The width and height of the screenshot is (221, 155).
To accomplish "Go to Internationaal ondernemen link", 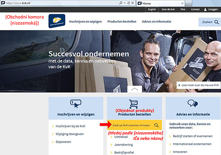I will (192, 144).
